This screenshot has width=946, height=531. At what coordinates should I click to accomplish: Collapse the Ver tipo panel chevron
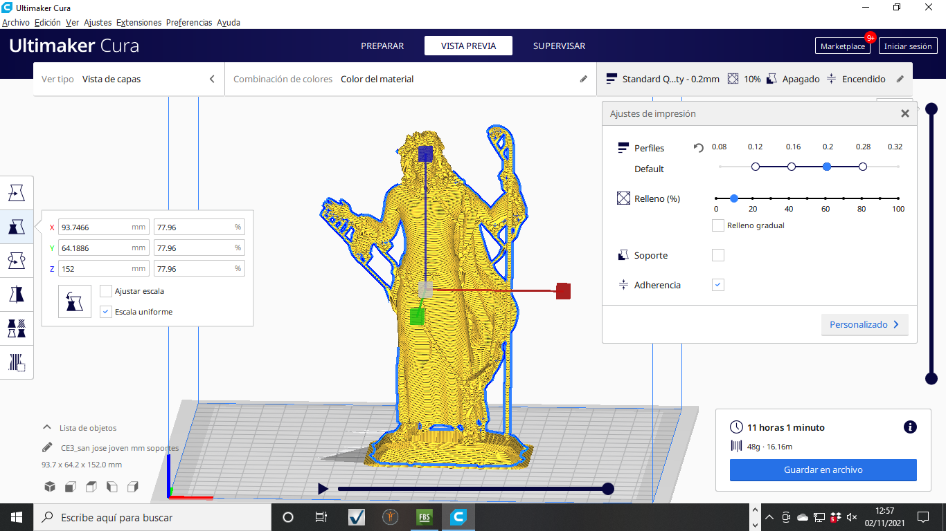[212, 79]
